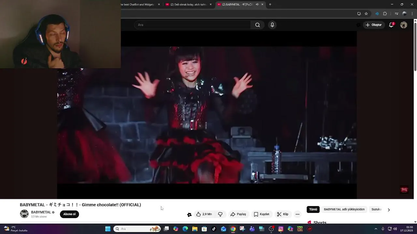Open Microsoft Store from the taskbar
Viewport: 417px width, 234px height.
(204, 229)
